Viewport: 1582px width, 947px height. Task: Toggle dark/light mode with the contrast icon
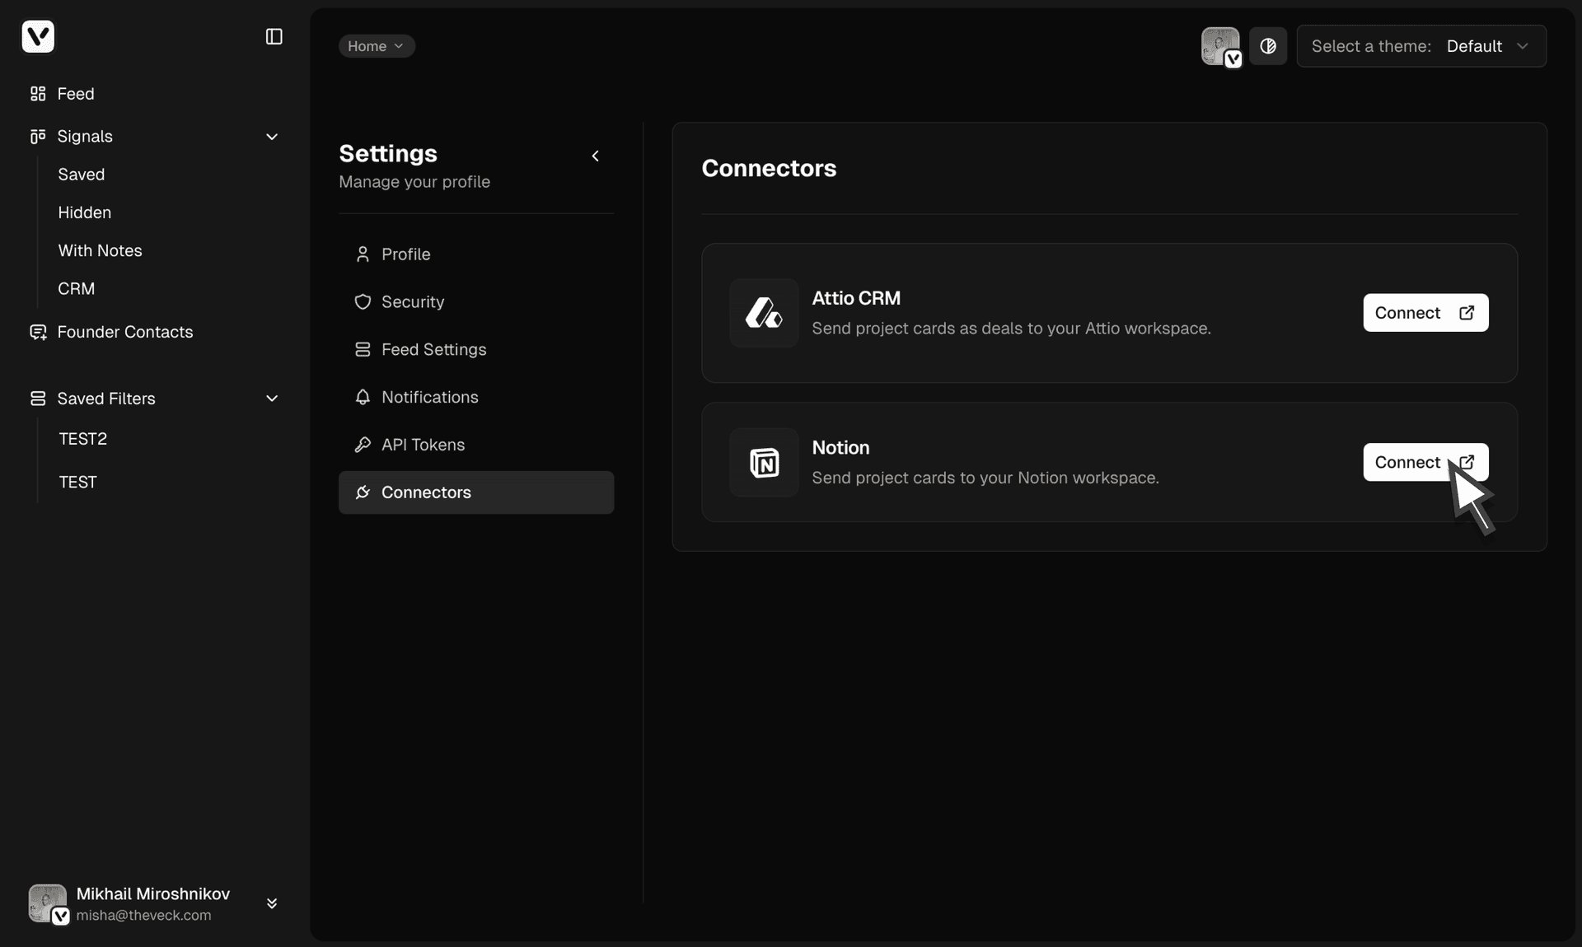1268,46
